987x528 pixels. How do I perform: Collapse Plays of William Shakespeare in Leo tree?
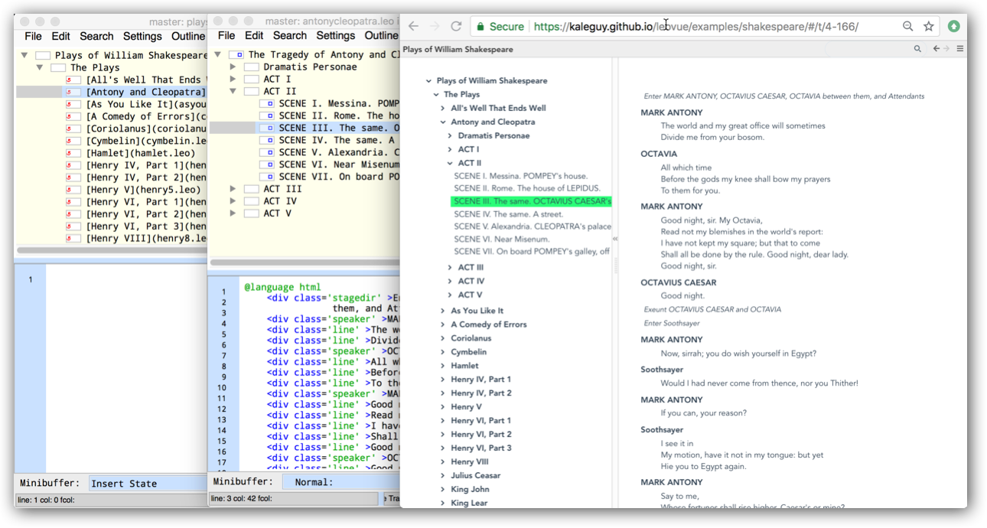[x=25, y=55]
